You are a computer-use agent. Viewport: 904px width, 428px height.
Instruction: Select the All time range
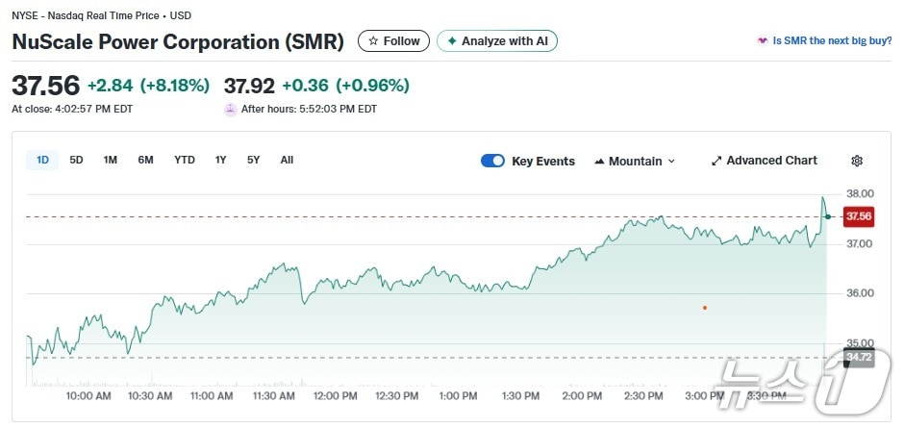tap(287, 160)
